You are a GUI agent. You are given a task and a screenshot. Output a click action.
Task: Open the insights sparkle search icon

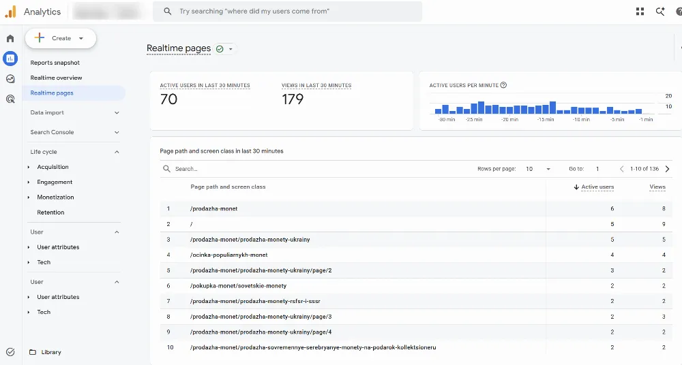[x=660, y=12]
